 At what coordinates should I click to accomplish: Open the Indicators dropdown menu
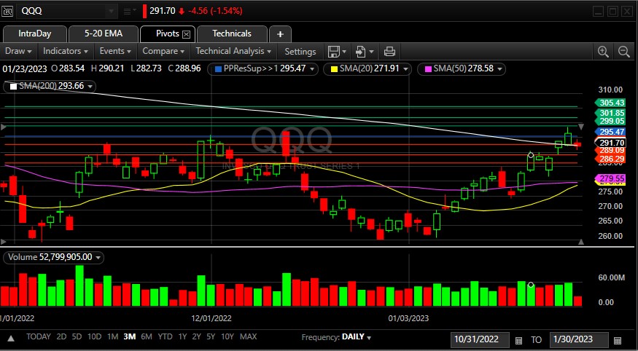pyautogui.click(x=66, y=51)
